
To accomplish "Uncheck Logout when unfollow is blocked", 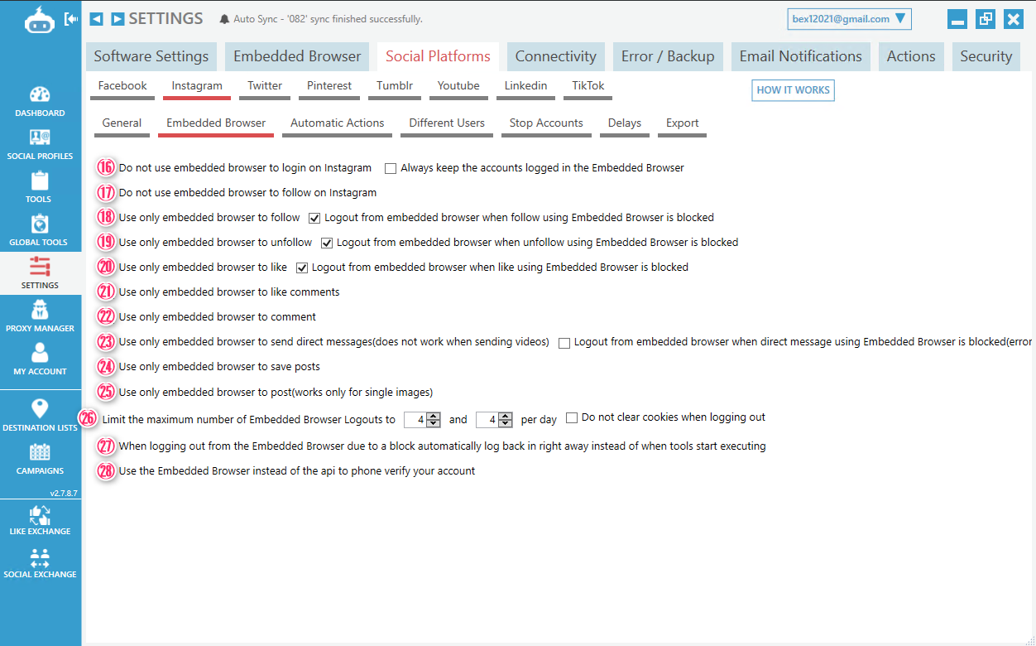I will pyautogui.click(x=327, y=243).
